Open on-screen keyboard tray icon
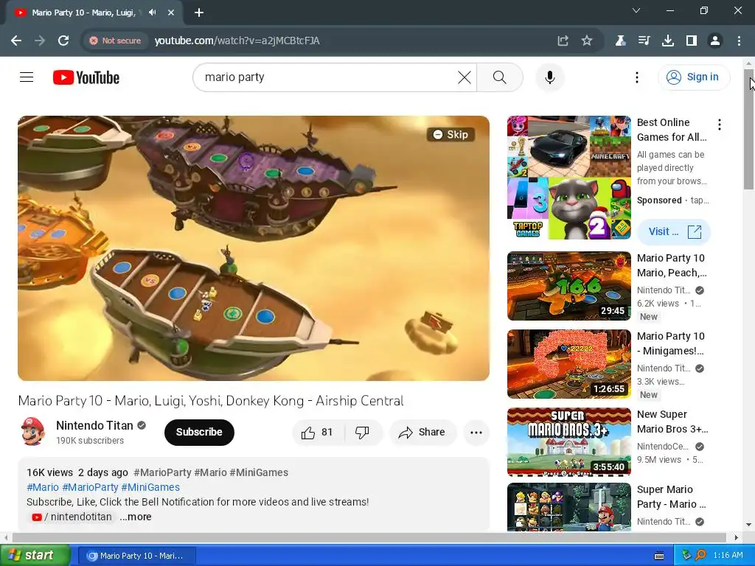Screen dimensions: 755x566 click(x=659, y=556)
